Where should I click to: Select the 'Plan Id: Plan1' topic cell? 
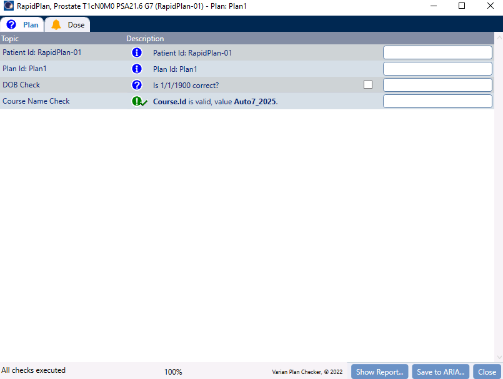[x=25, y=69]
